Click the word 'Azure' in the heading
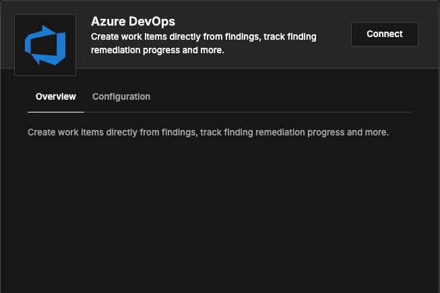The image size is (440, 293). [108, 22]
